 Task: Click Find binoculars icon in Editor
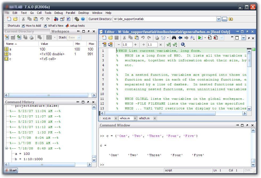[x=174, y=38]
